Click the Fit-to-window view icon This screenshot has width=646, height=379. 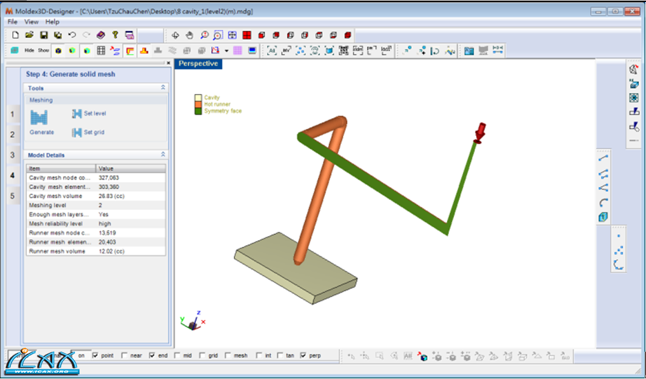click(233, 35)
